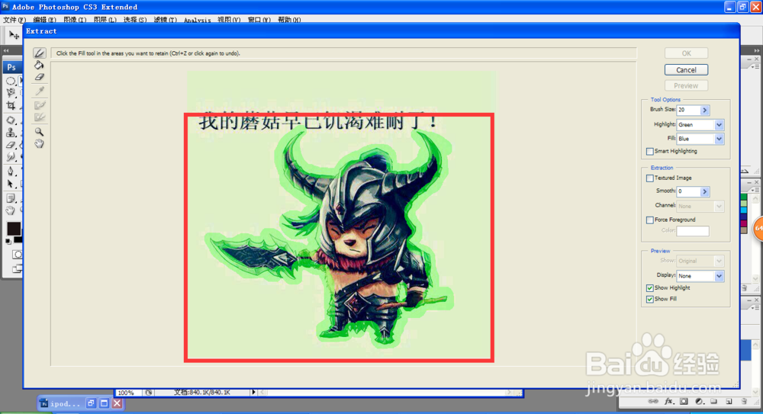
Task: Open the 图层 (Layer) menu
Action: pos(105,20)
